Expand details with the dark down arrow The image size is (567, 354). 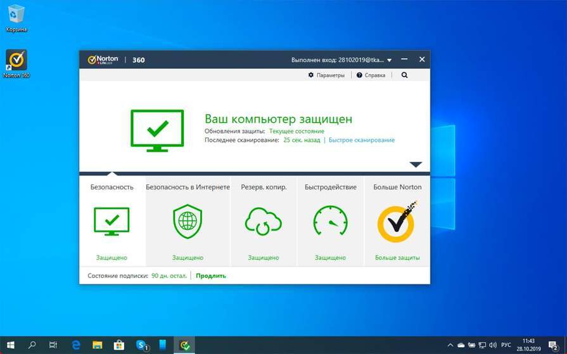(416, 165)
